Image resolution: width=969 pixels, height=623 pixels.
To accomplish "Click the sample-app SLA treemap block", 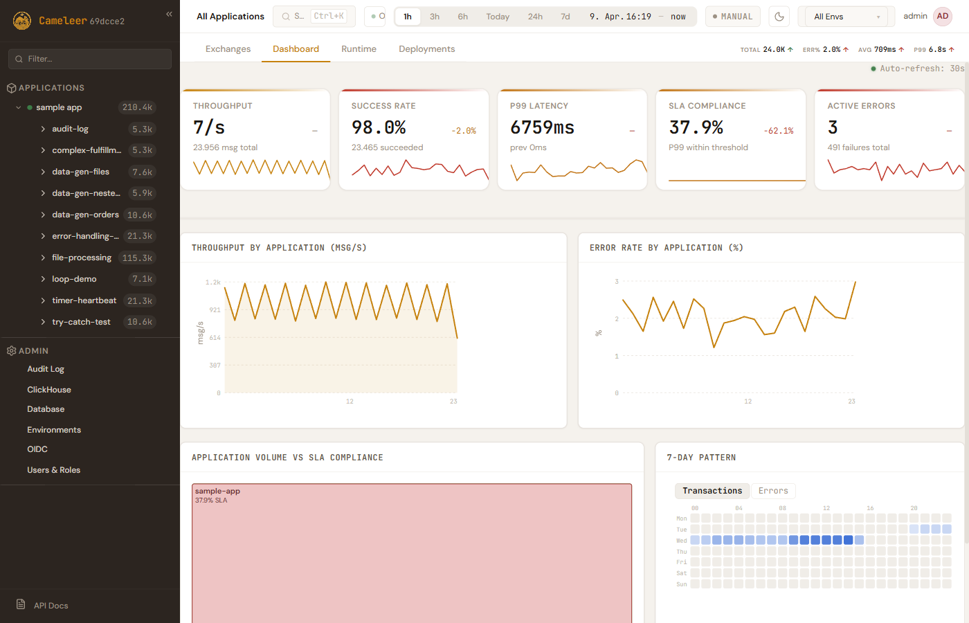I will tap(412, 554).
